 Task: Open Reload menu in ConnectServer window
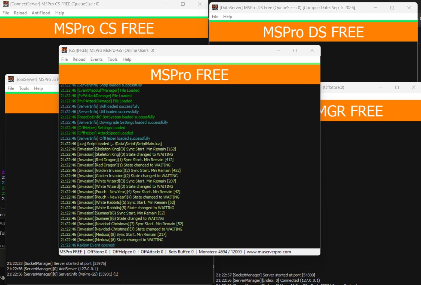(20, 13)
